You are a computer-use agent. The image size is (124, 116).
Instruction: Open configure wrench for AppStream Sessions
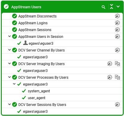pyautogui.click(x=117, y=30)
